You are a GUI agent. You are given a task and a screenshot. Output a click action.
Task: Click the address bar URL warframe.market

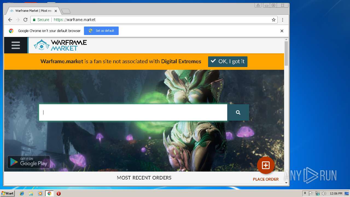coord(75,20)
